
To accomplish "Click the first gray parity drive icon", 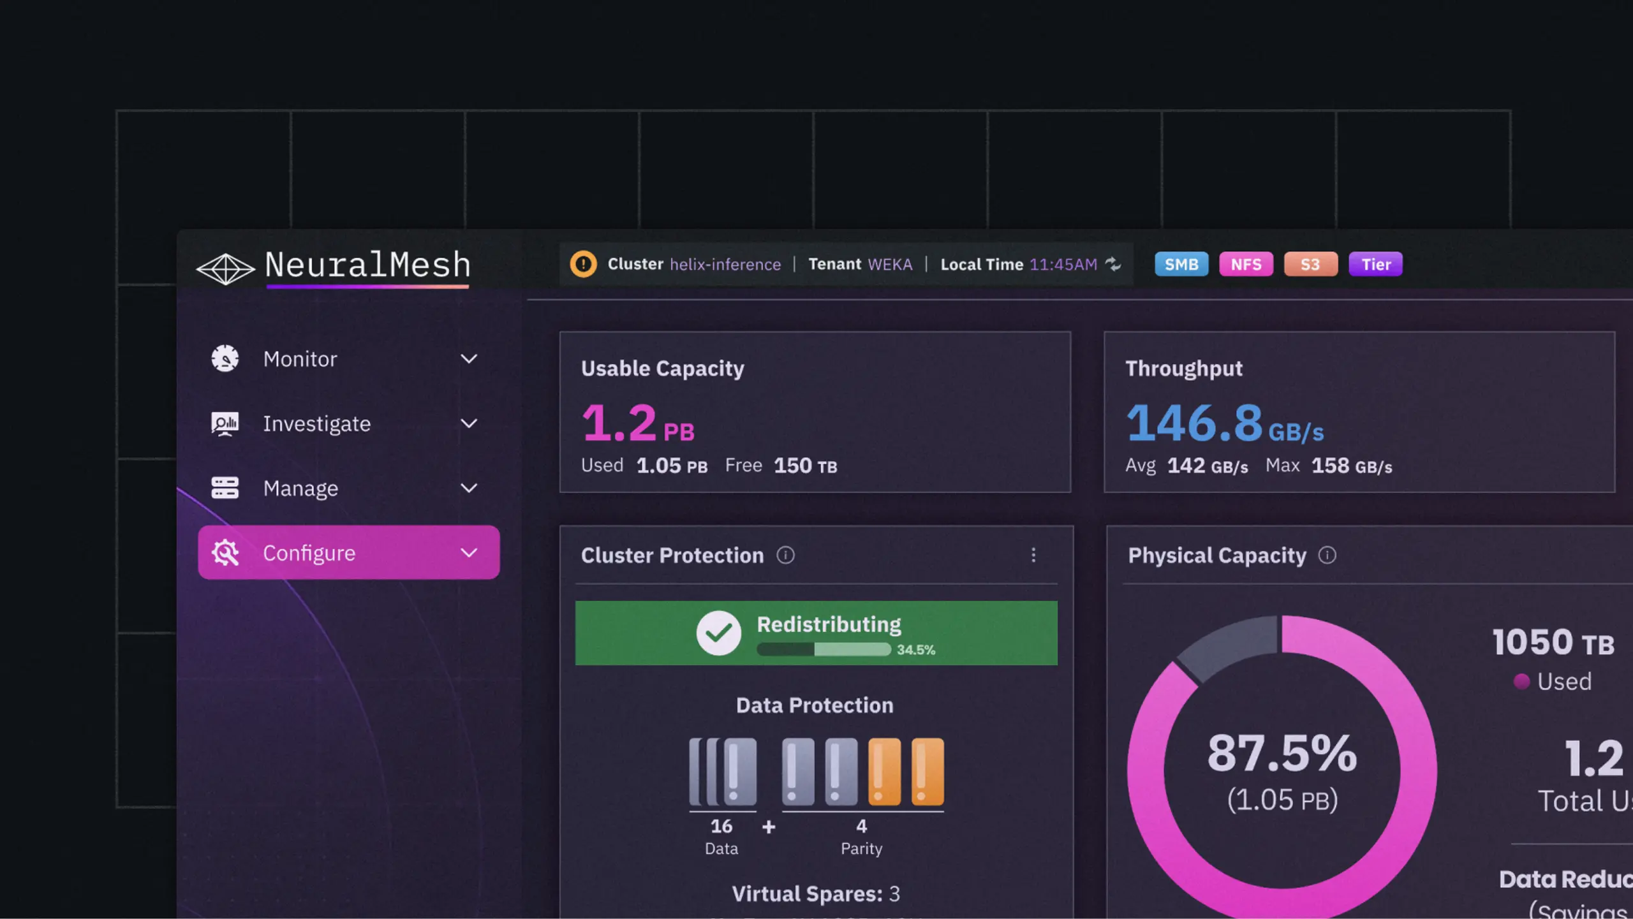I will coord(799,772).
